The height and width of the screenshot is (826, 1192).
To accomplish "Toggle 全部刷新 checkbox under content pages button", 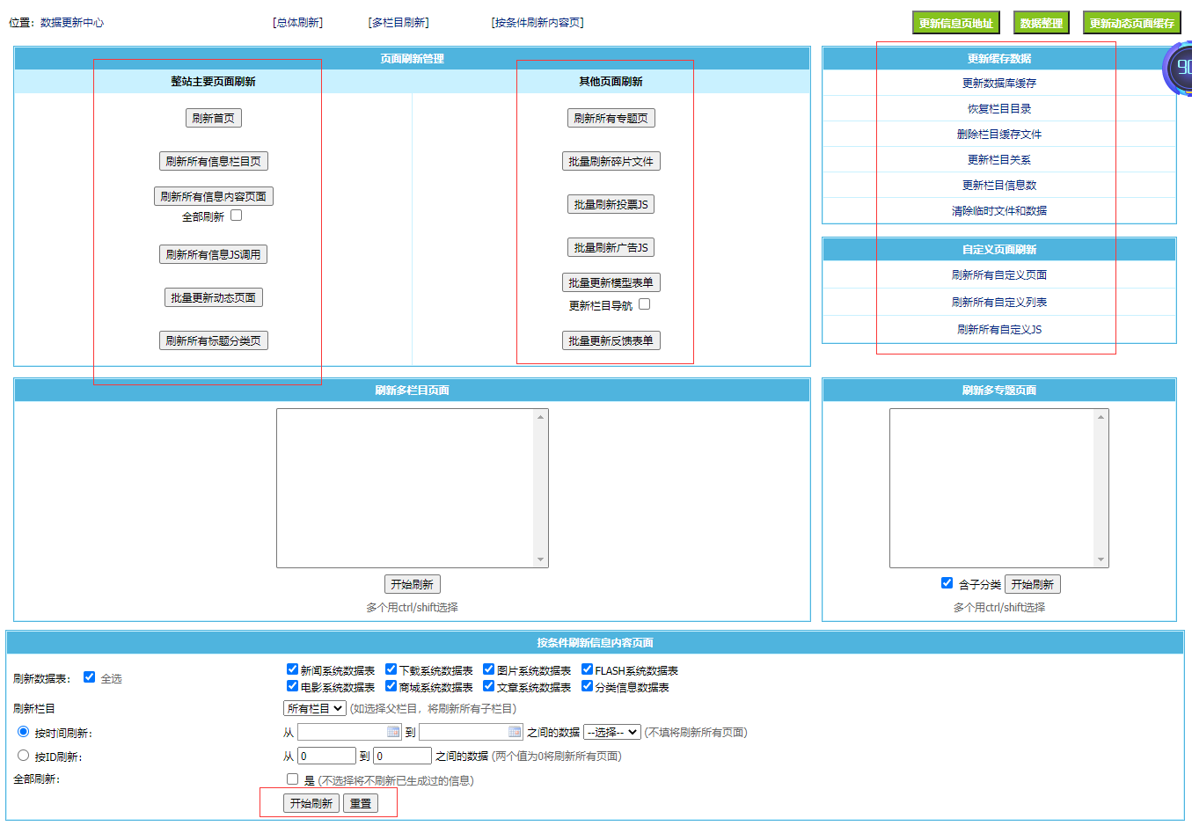I will [x=236, y=216].
